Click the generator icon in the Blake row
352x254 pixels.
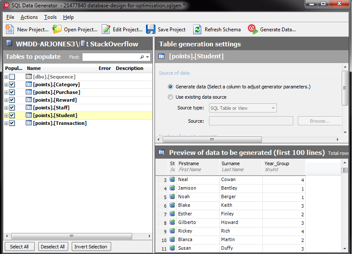coord(172,205)
